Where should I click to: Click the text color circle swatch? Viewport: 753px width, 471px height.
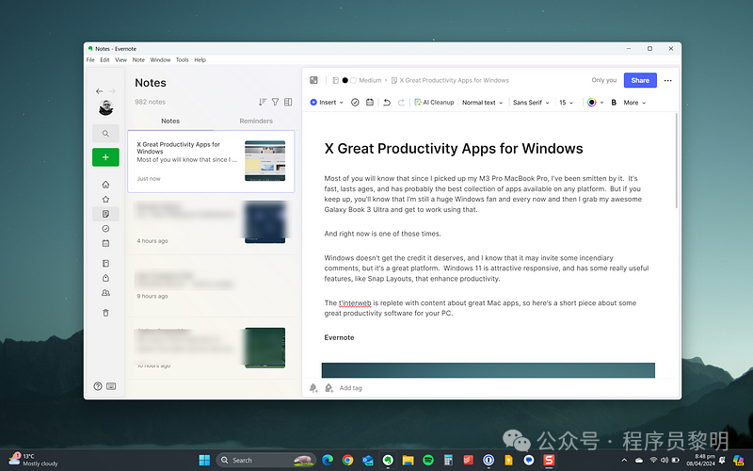pyautogui.click(x=592, y=103)
